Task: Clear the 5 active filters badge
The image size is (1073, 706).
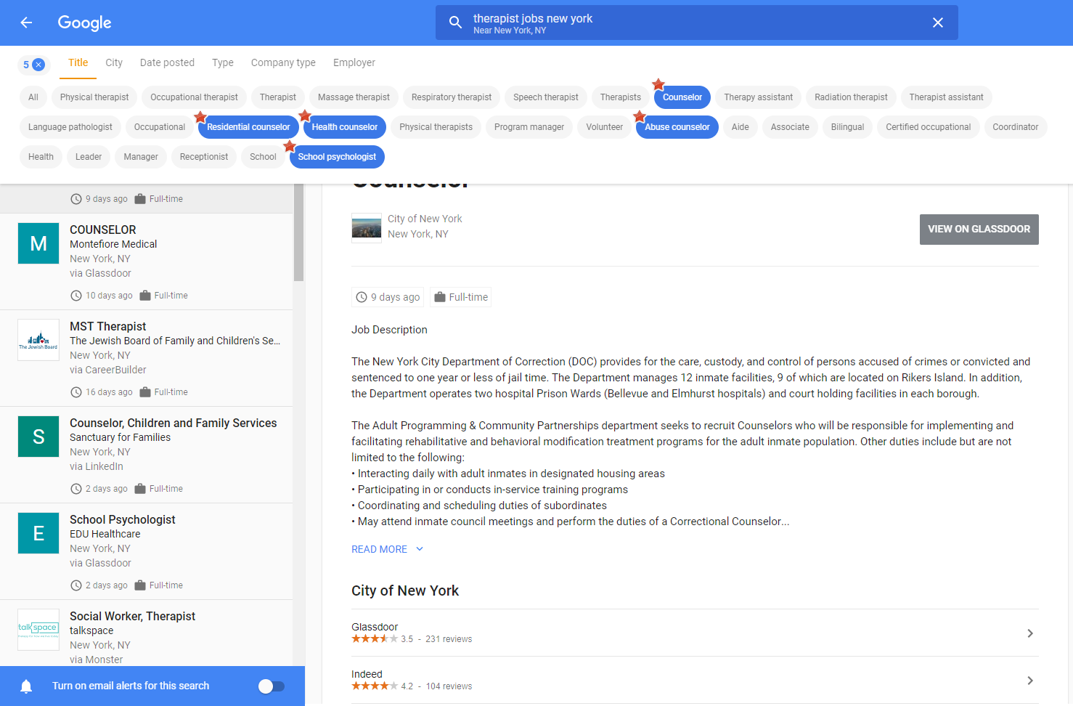Action: tap(38, 65)
